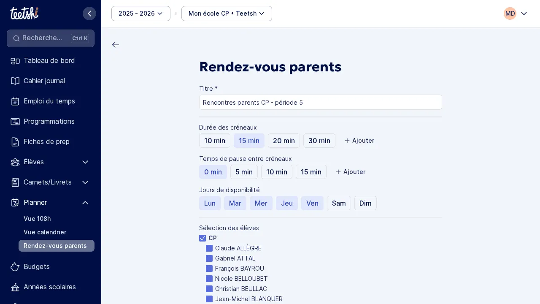The height and width of the screenshot is (304, 540).
Task: Click the Fiches de prep document icon
Action: point(15,142)
